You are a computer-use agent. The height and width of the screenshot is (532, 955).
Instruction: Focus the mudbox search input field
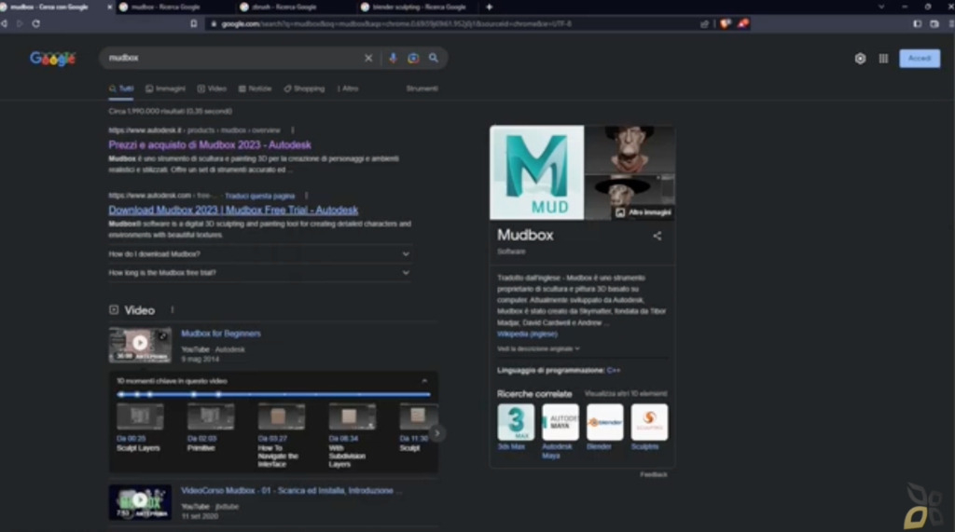(x=233, y=58)
